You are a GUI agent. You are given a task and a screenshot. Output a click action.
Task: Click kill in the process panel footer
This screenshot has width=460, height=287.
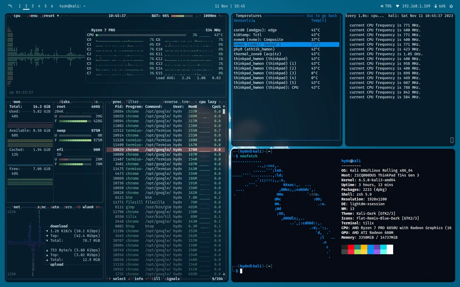(x=155, y=278)
